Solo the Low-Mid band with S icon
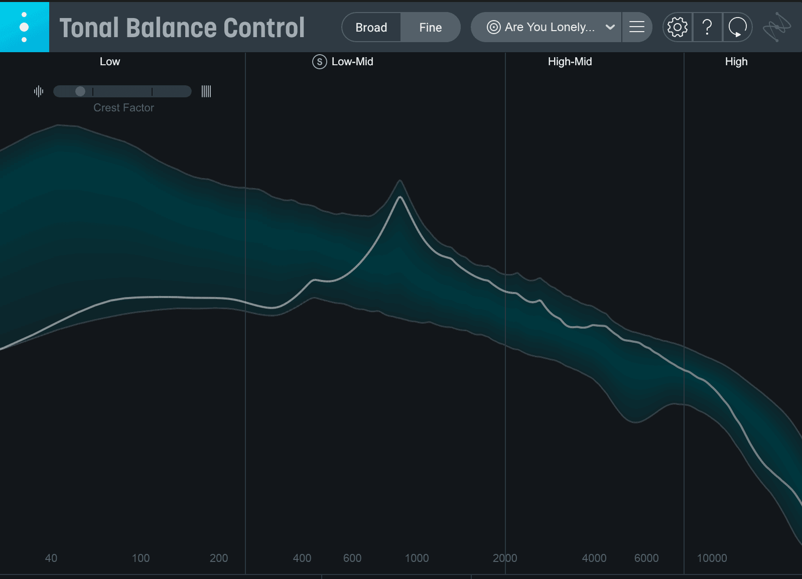802x579 pixels. [x=320, y=62]
